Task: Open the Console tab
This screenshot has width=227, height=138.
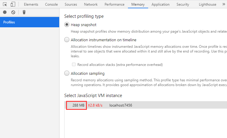Action: pos(51,4)
